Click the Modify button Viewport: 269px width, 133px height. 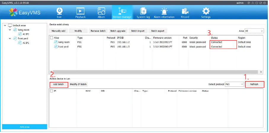[x=78, y=31]
